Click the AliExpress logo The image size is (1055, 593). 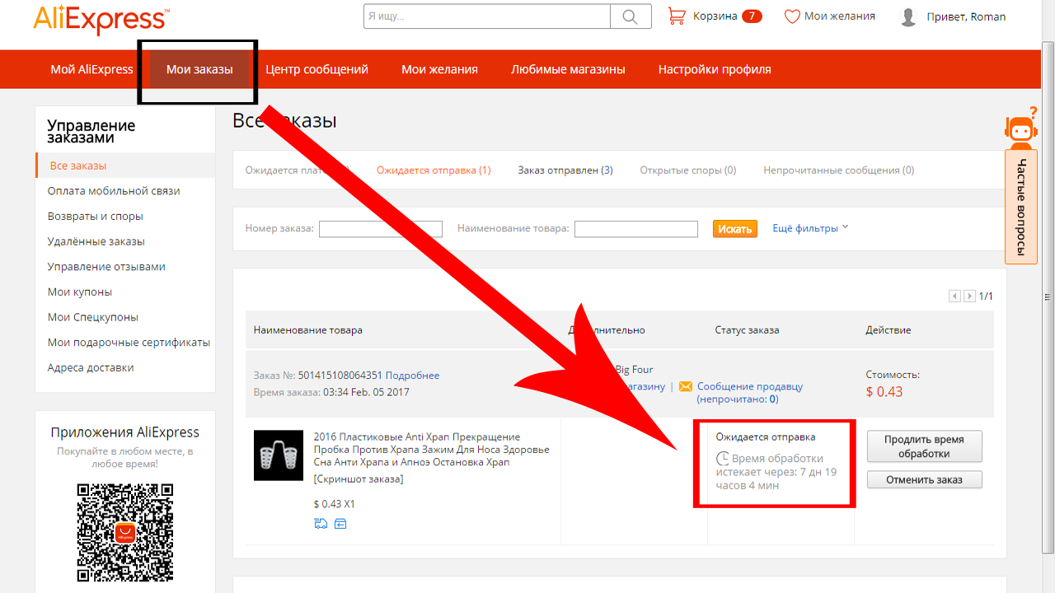coord(101,19)
